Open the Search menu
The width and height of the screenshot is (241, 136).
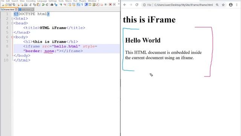click(15, 1)
